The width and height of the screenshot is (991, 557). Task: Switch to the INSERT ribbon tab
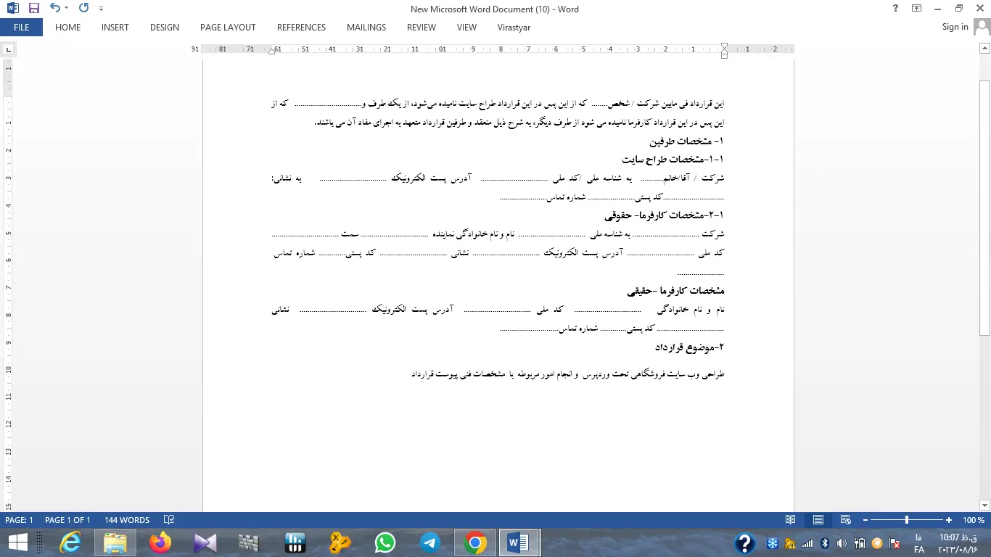pos(115,28)
